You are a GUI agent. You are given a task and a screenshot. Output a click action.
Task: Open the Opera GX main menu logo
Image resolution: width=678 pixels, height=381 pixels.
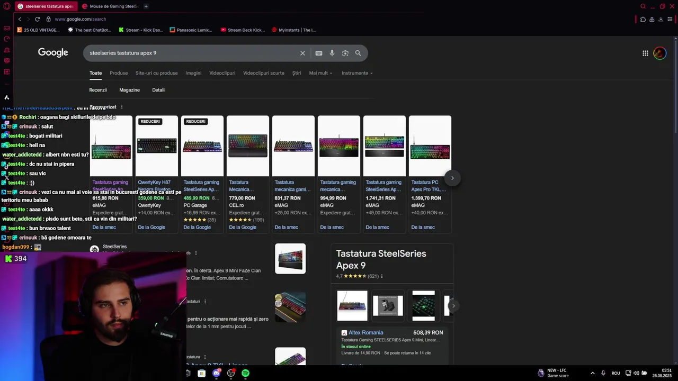(7, 6)
